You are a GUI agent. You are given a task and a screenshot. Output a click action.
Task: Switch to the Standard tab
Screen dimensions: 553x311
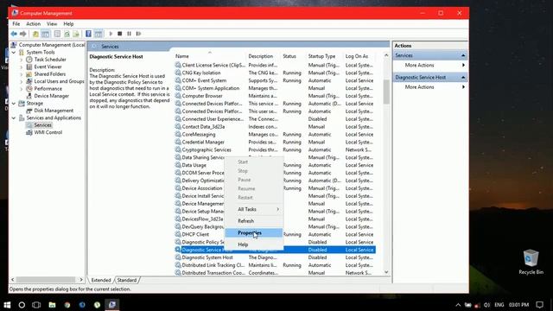127,280
